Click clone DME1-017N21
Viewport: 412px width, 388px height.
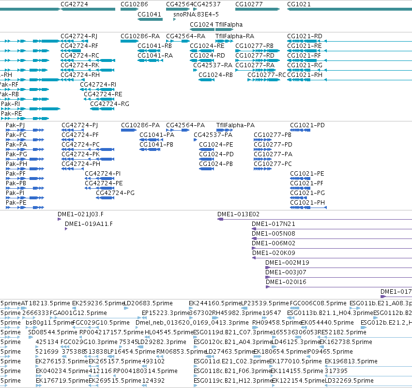[273, 224]
